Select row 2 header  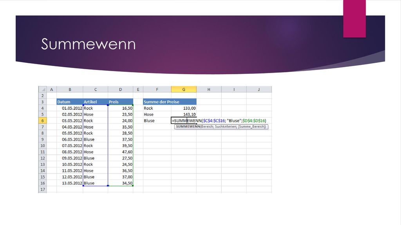pyautogui.click(x=42, y=96)
